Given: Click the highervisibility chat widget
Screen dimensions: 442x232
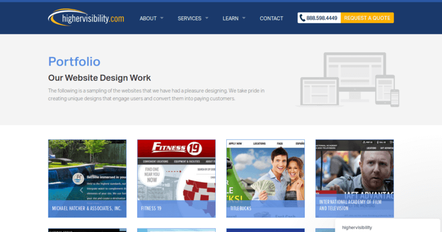Looking at the screenshot, I should click(x=387, y=226).
